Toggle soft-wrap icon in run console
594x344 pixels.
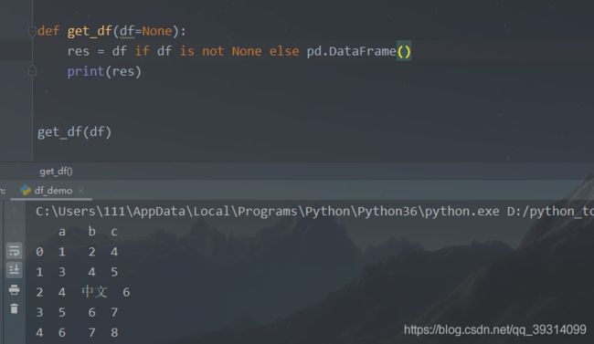click(15, 251)
